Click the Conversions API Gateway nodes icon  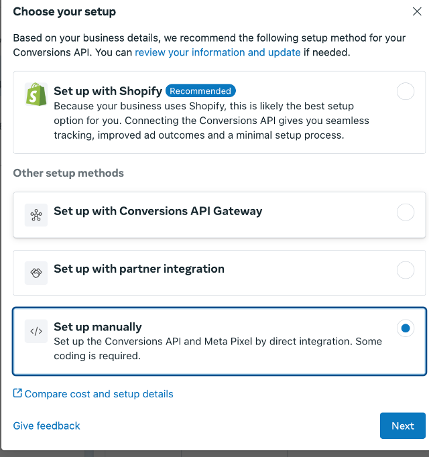[36, 215]
